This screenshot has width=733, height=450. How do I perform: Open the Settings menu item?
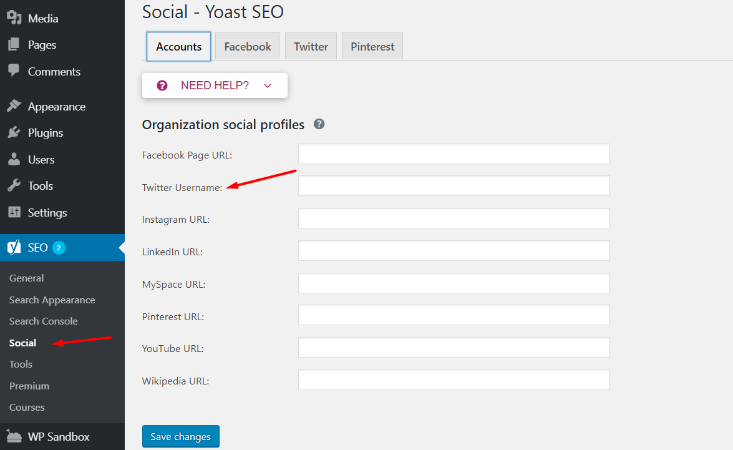47,213
